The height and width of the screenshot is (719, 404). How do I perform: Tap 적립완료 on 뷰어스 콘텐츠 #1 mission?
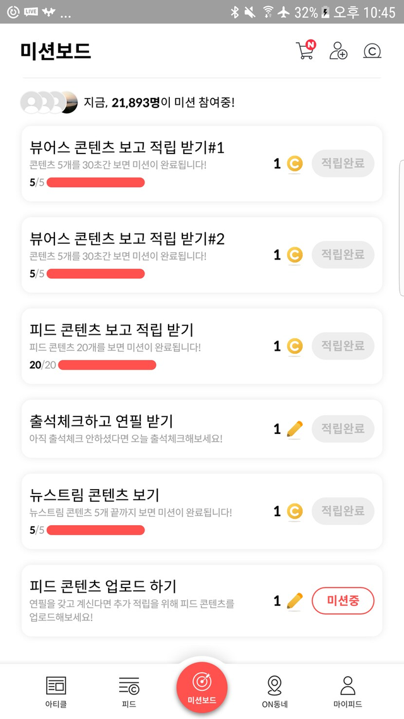[343, 164]
